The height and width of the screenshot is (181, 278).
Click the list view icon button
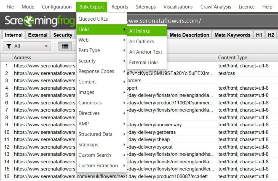point(65,46)
